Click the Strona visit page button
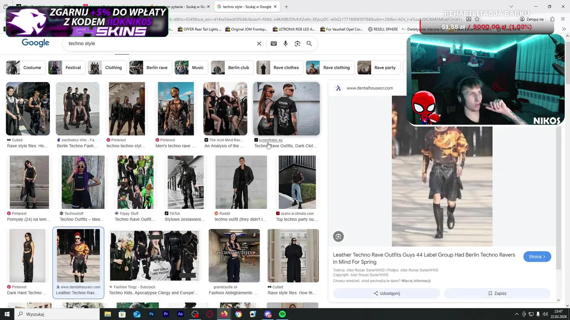Image resolution: width=570 pixels, height=320 pixels. [537, 256]
